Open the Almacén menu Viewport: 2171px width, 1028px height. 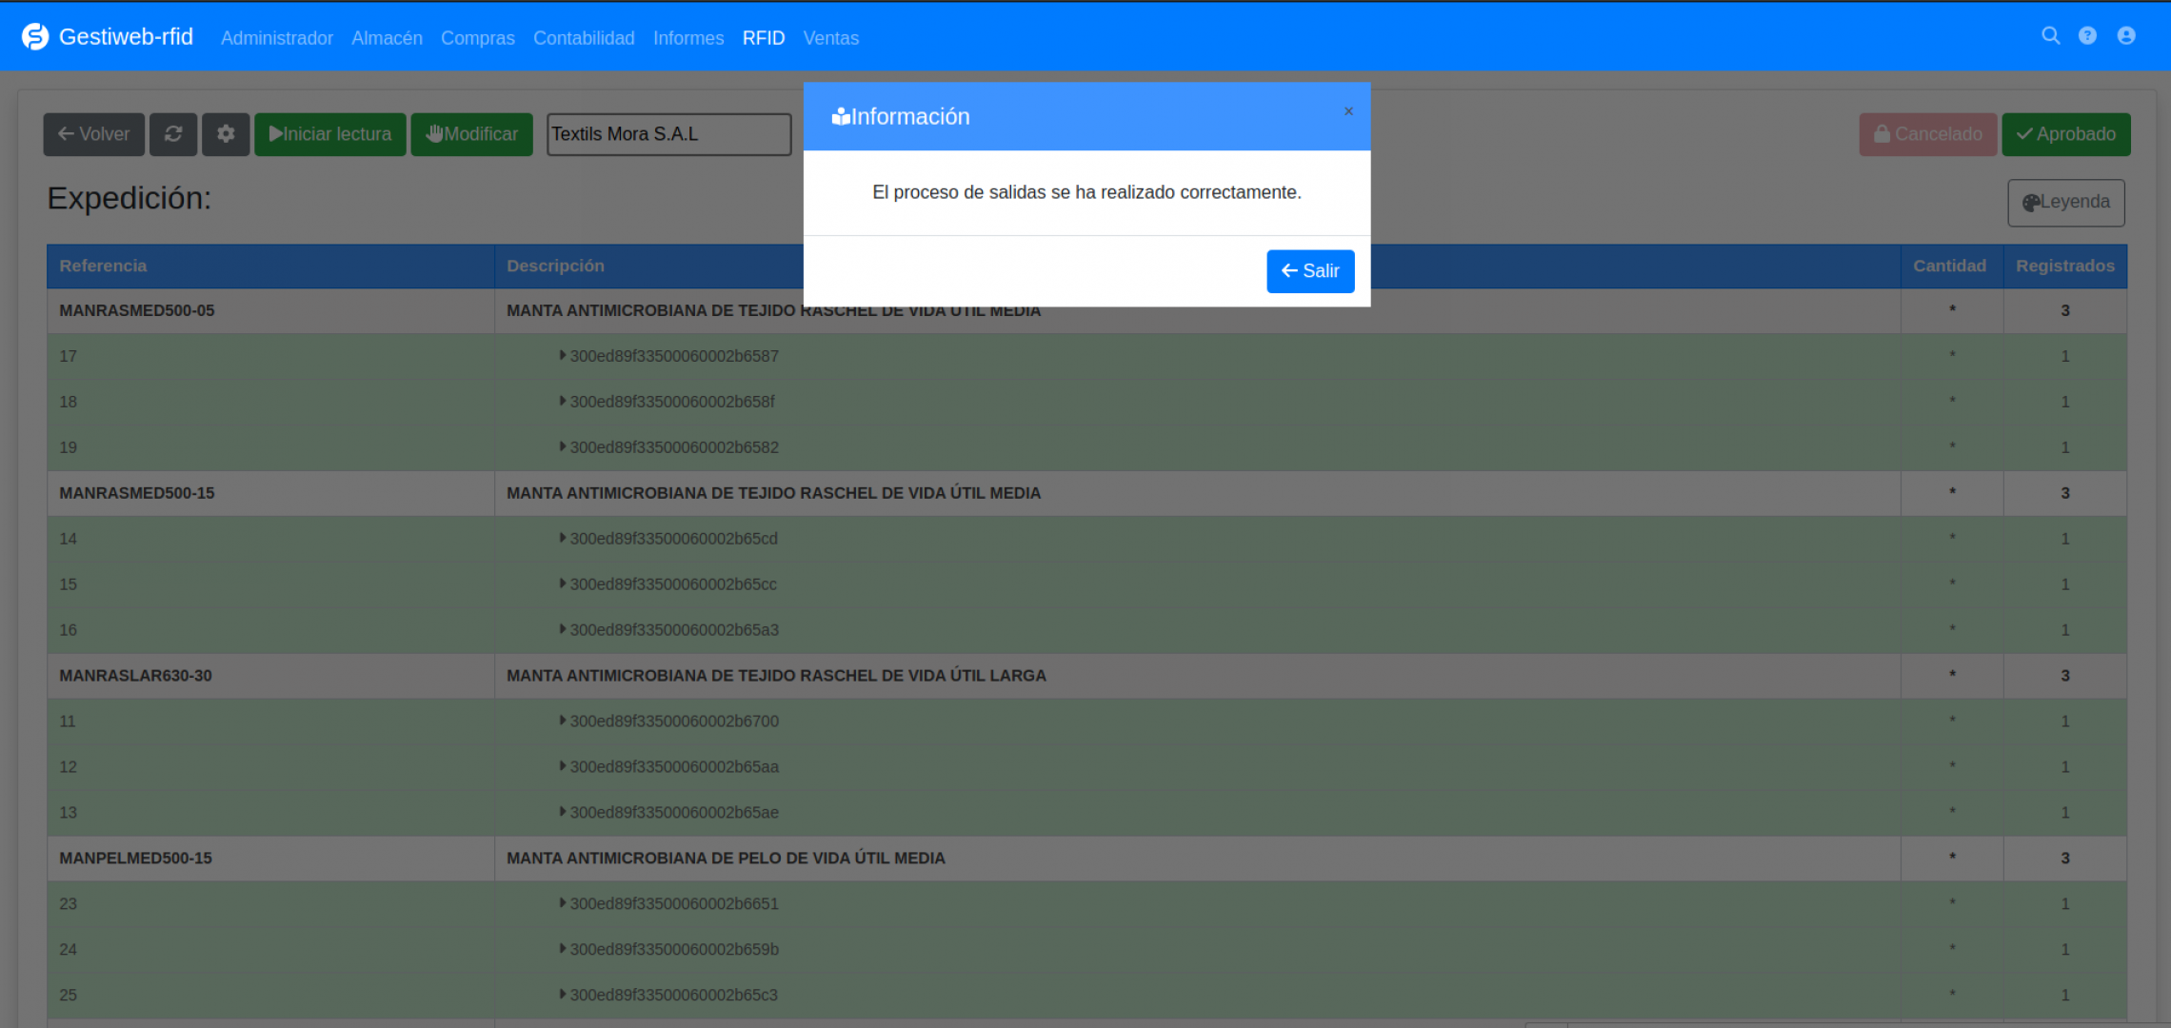[x=387, y=38]
